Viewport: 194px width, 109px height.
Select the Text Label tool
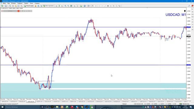coord(114,6)
